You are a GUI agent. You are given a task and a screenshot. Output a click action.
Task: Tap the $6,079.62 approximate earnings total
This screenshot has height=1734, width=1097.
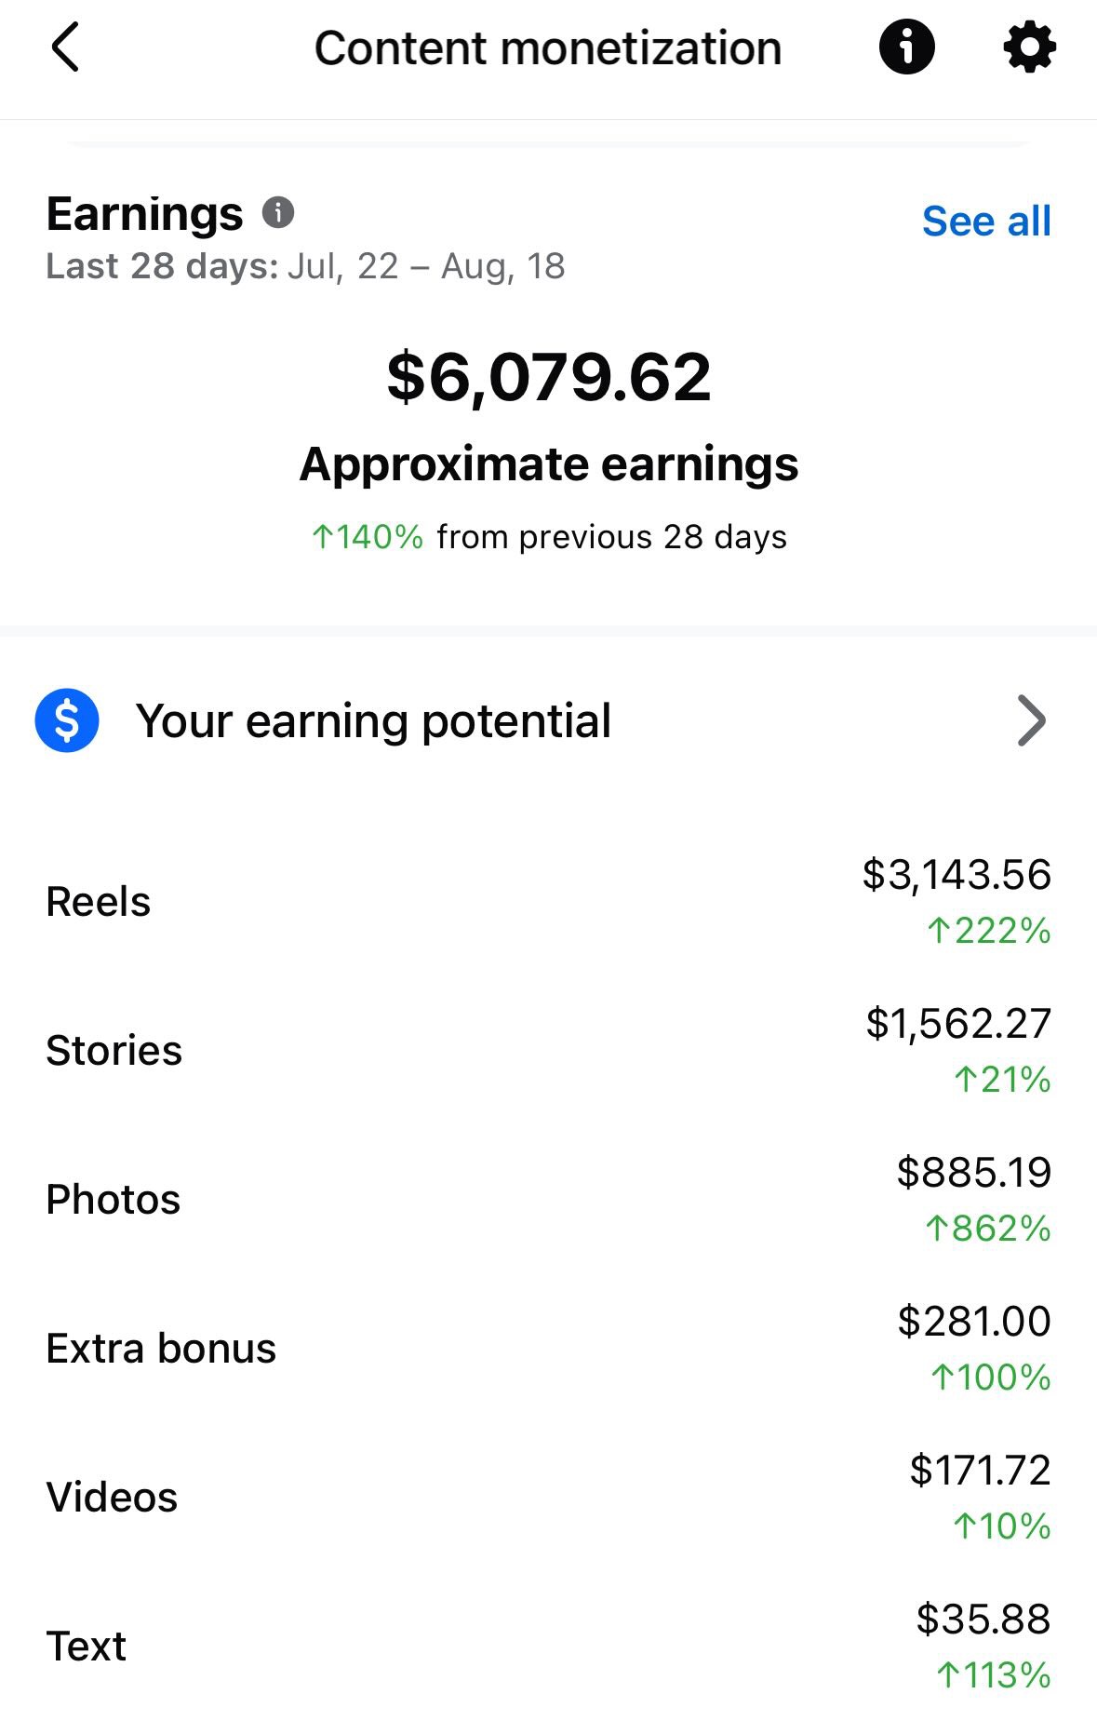click(548, 378)
